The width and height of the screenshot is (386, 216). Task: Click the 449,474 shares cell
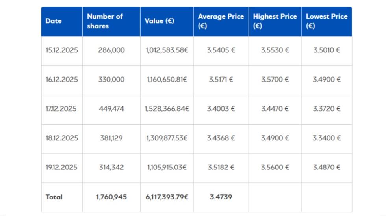111,109
